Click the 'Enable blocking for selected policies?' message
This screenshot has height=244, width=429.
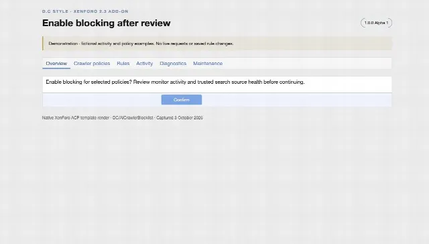tap(175, 82)
